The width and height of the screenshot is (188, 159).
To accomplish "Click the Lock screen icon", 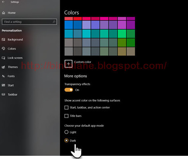I will click(x=4, y=58).
